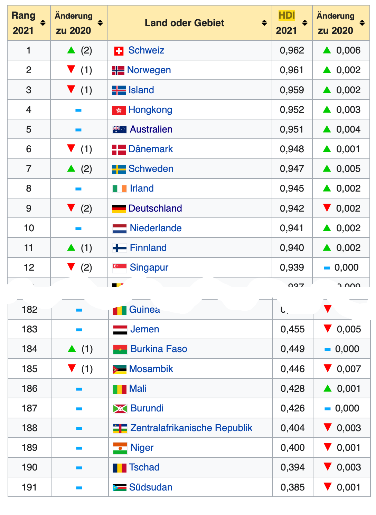Open the Deutschland article link

click(x=155, y=208)
